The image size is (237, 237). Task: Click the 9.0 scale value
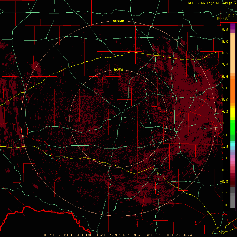225,41
